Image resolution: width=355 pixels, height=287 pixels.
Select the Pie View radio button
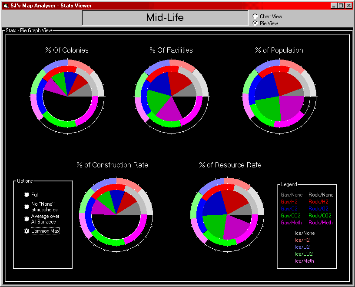[255, 23]
